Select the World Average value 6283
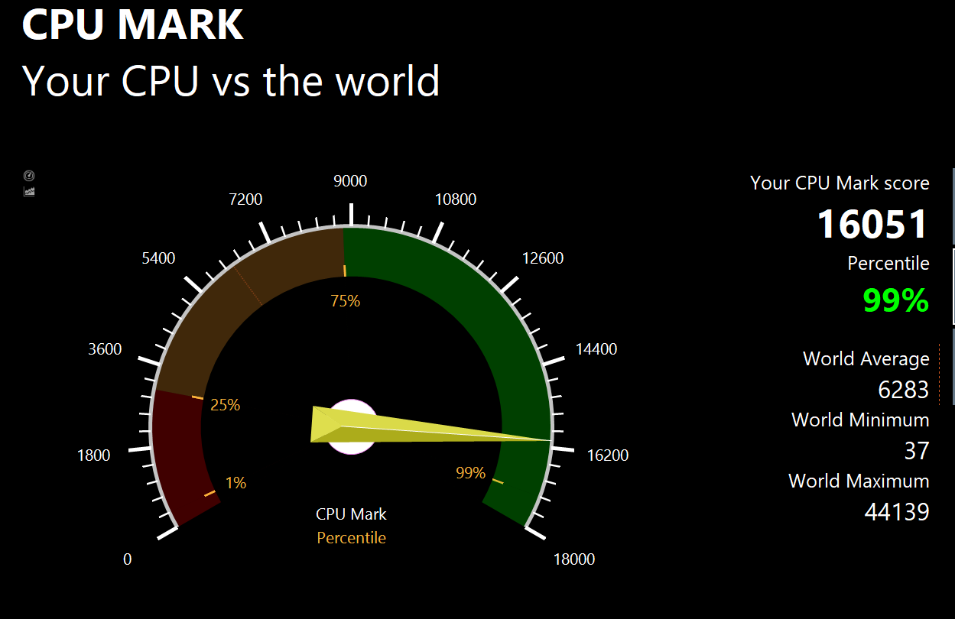 pyautogui.click(x=903, y=390)
